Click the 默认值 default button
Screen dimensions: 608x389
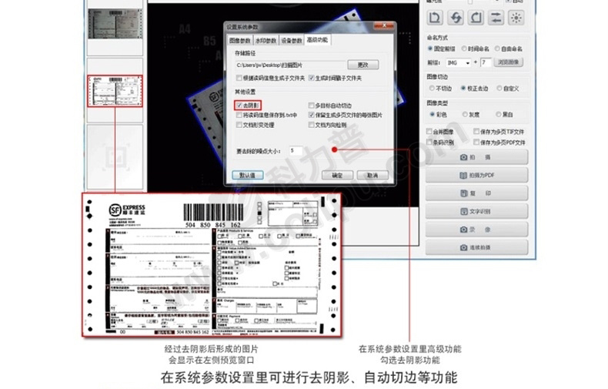[248, 175]
